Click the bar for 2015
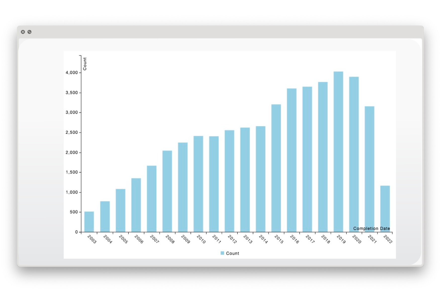This screenshot has height=293, width=441. [276, 168]
